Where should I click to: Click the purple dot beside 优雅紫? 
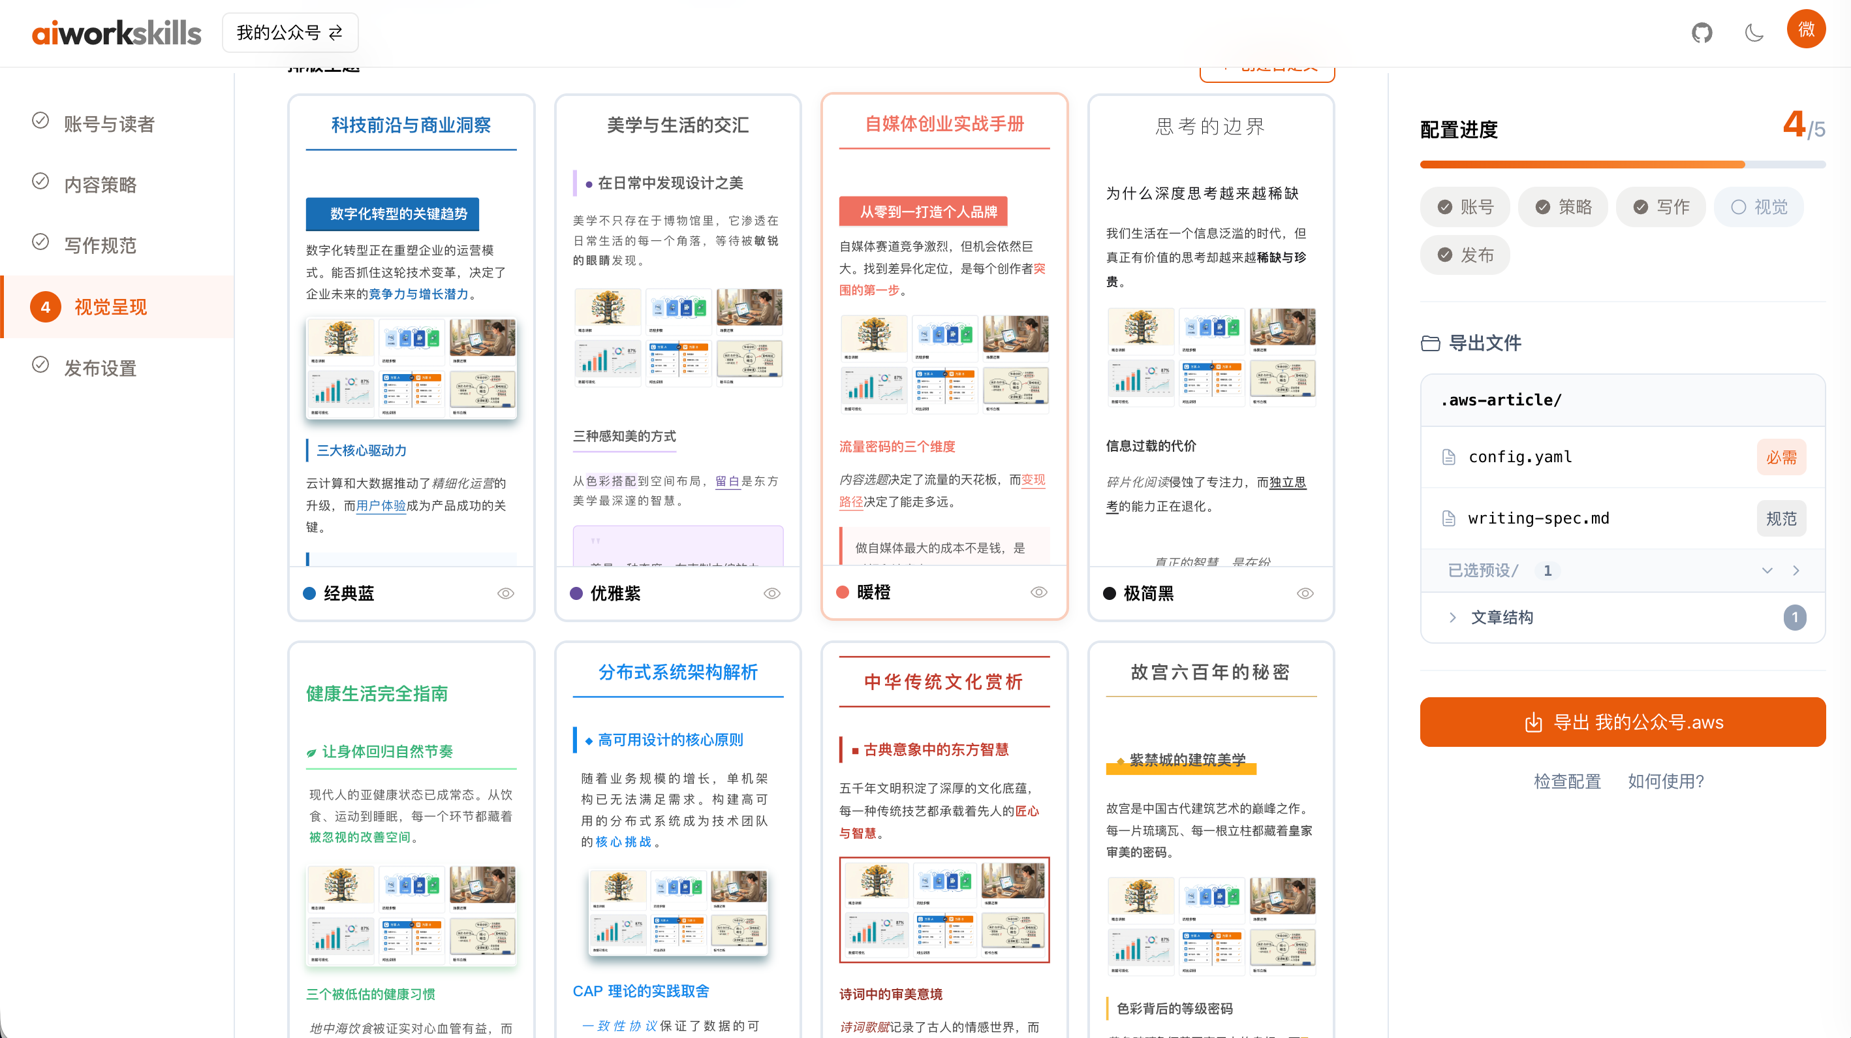(x=576, y=593)
